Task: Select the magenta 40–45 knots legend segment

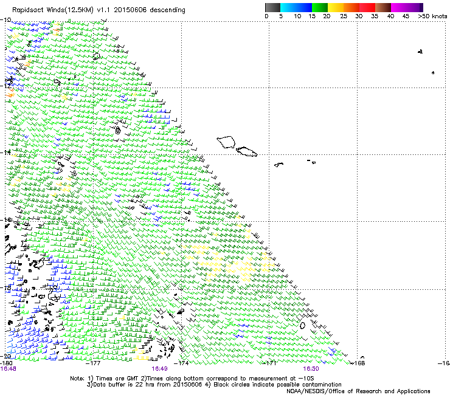Action: [399, 7]
